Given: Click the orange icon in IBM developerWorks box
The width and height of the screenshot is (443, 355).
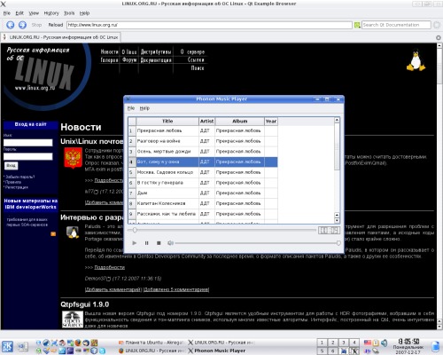Looking at the screenshot, I should tap(53, 234).
